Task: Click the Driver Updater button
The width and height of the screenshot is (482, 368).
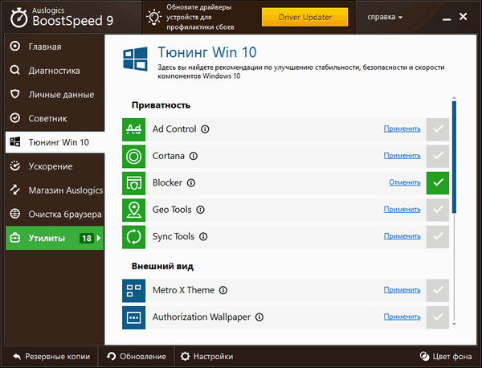Action: [x=305, y=17]
